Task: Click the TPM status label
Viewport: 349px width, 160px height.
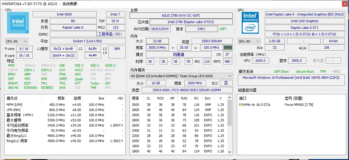Action: 323,71
